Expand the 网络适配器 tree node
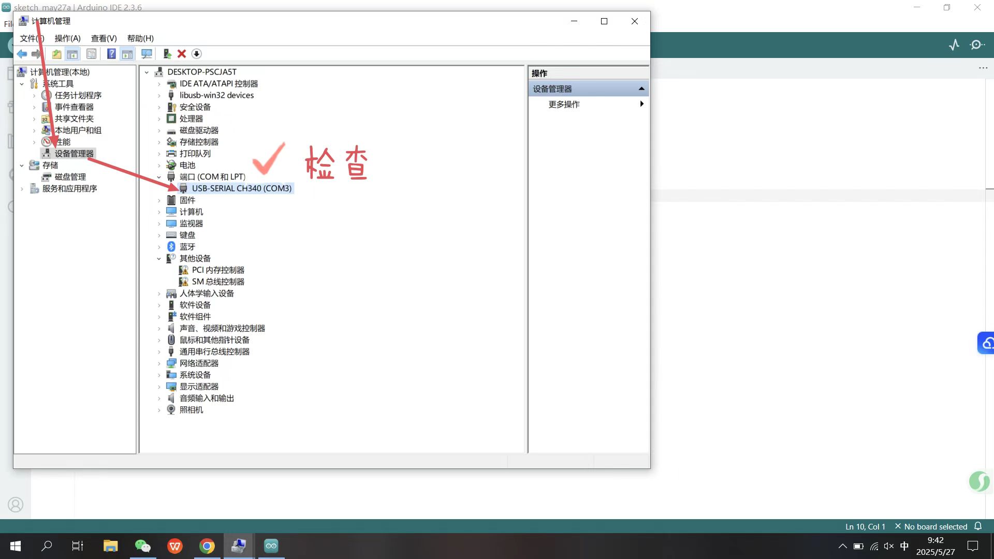 coord(159,363)
